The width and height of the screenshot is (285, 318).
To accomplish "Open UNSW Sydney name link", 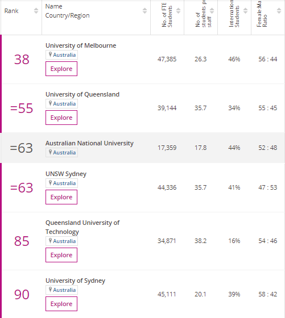I will click(x=66, y=174).
